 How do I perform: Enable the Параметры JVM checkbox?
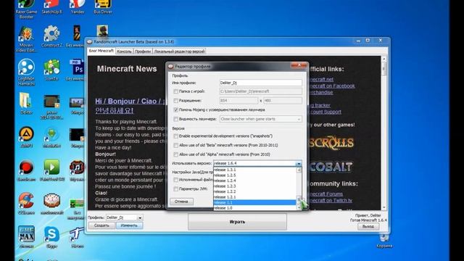tap(175, 189)
